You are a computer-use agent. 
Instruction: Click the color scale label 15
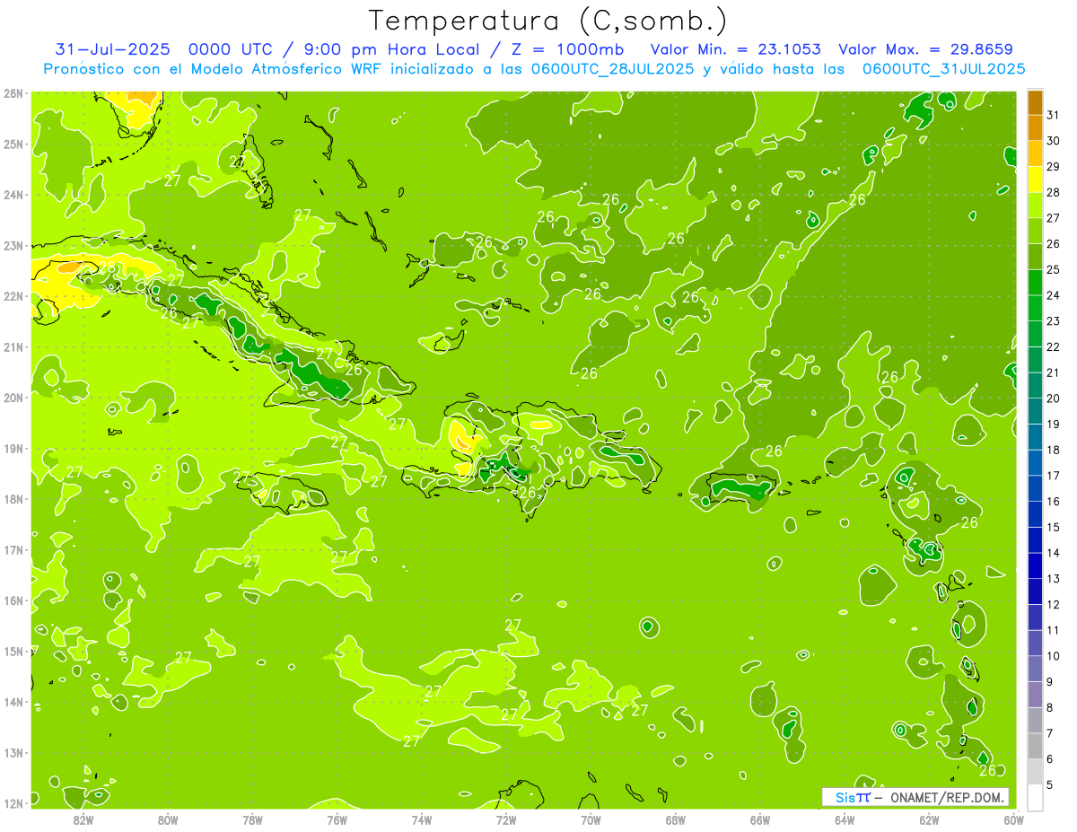1054,528
